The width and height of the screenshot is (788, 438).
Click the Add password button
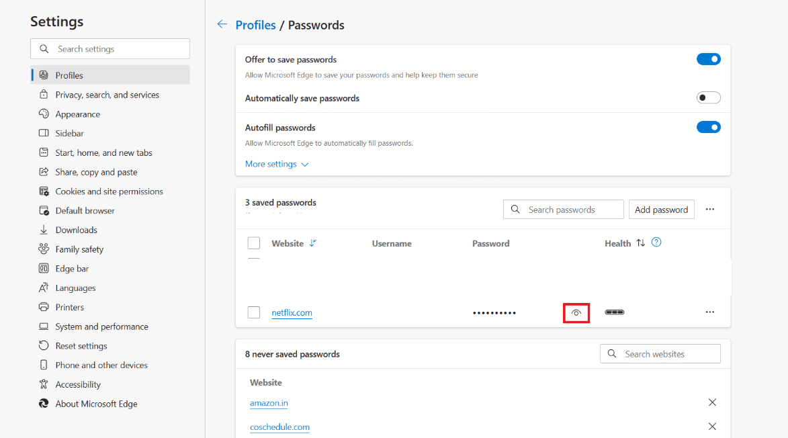(661, 210)
